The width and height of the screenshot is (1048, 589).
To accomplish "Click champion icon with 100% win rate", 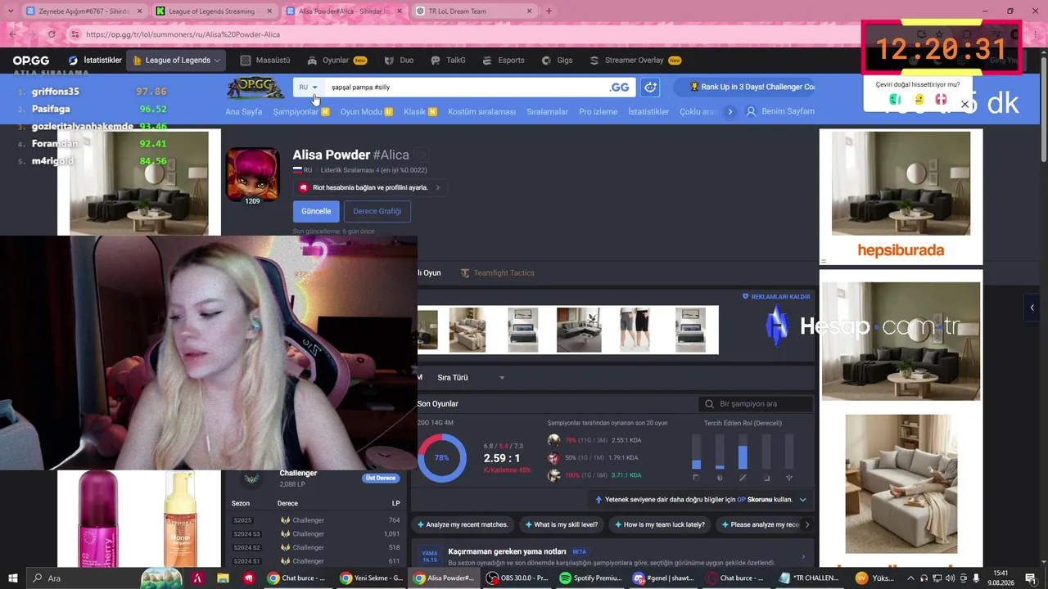I will pyautogui.click(x=554, y=475).
